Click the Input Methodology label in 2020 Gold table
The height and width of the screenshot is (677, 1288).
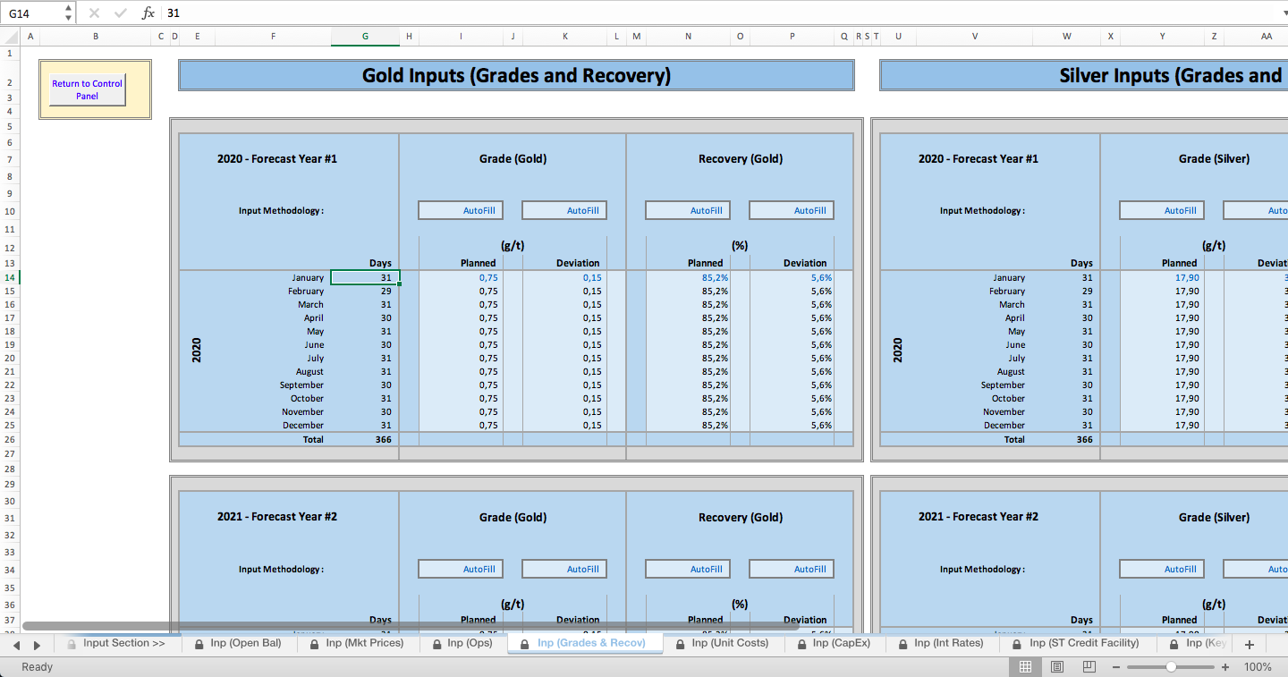(x=281, y=210)
